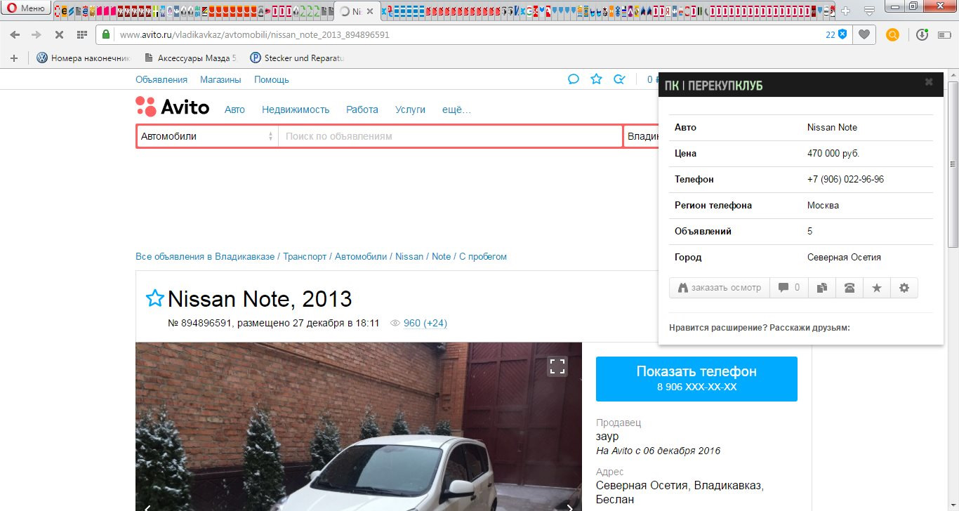Open the downloads icon
The width and height of the screenshot is (959, 511).
point(922,34)
